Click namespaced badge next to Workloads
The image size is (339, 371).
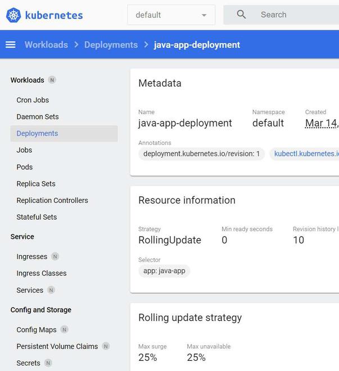pyautogui.click(x=52, y=80)
